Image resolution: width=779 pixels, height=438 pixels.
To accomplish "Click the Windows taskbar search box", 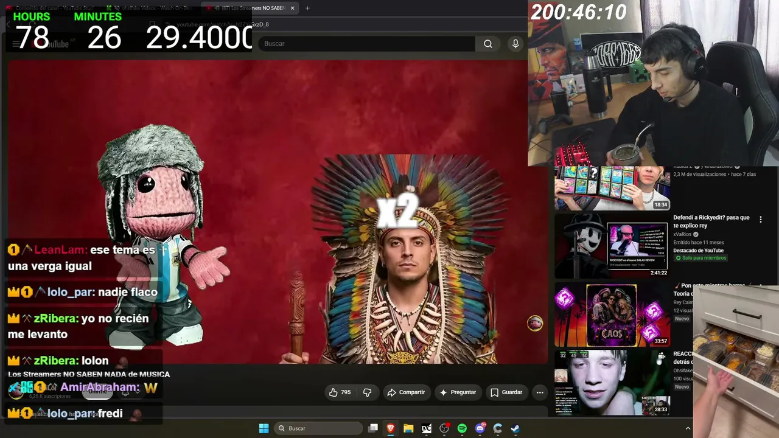I will [x=318, y=428].
